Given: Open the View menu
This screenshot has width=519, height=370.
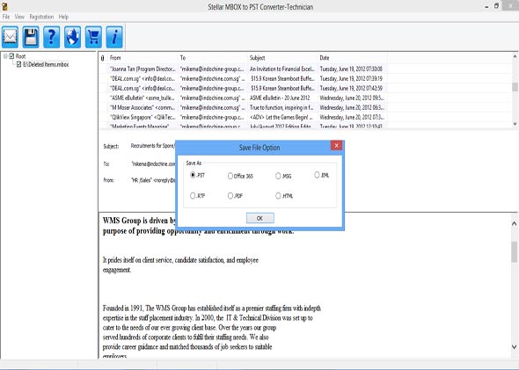Looking at the screenshot, I should pos(19,17).
